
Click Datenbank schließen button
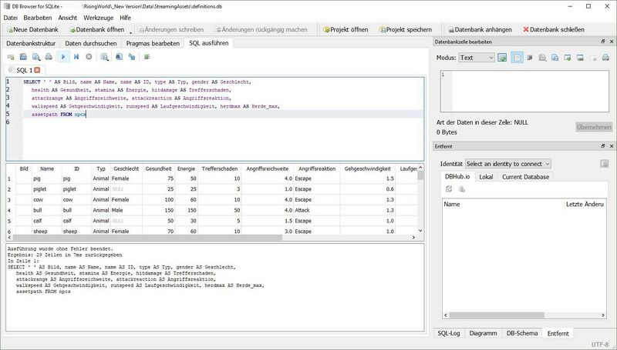pos(554,29)
